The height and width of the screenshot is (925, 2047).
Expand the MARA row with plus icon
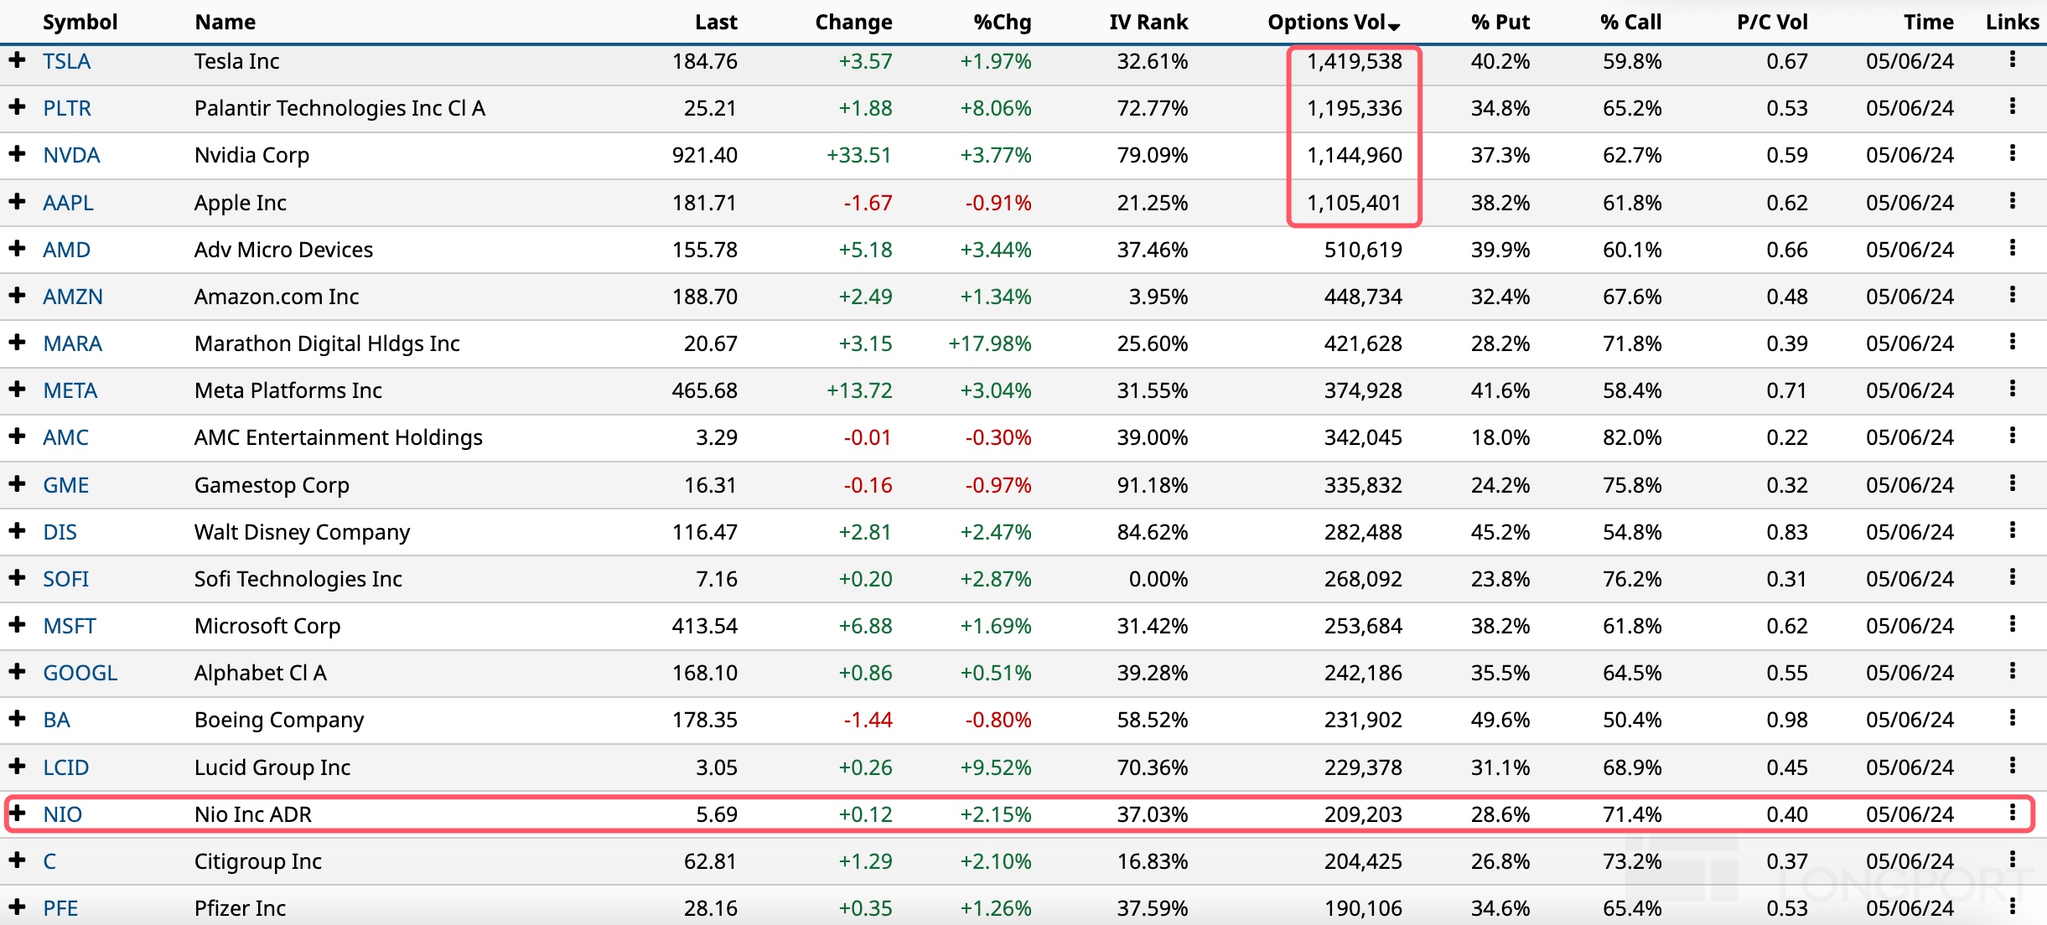pos(17,342)
